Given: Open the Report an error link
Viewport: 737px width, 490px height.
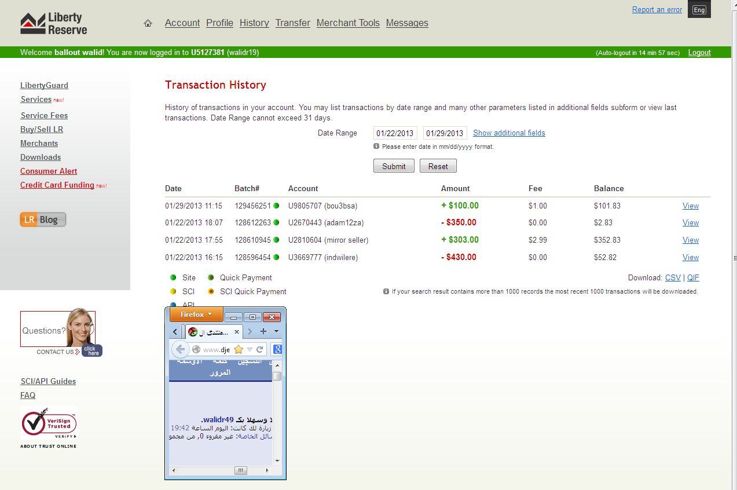Looking at the screenshot, I should (657, 10).
